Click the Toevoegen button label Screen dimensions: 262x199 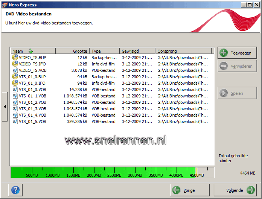click(x=241, y=53)
